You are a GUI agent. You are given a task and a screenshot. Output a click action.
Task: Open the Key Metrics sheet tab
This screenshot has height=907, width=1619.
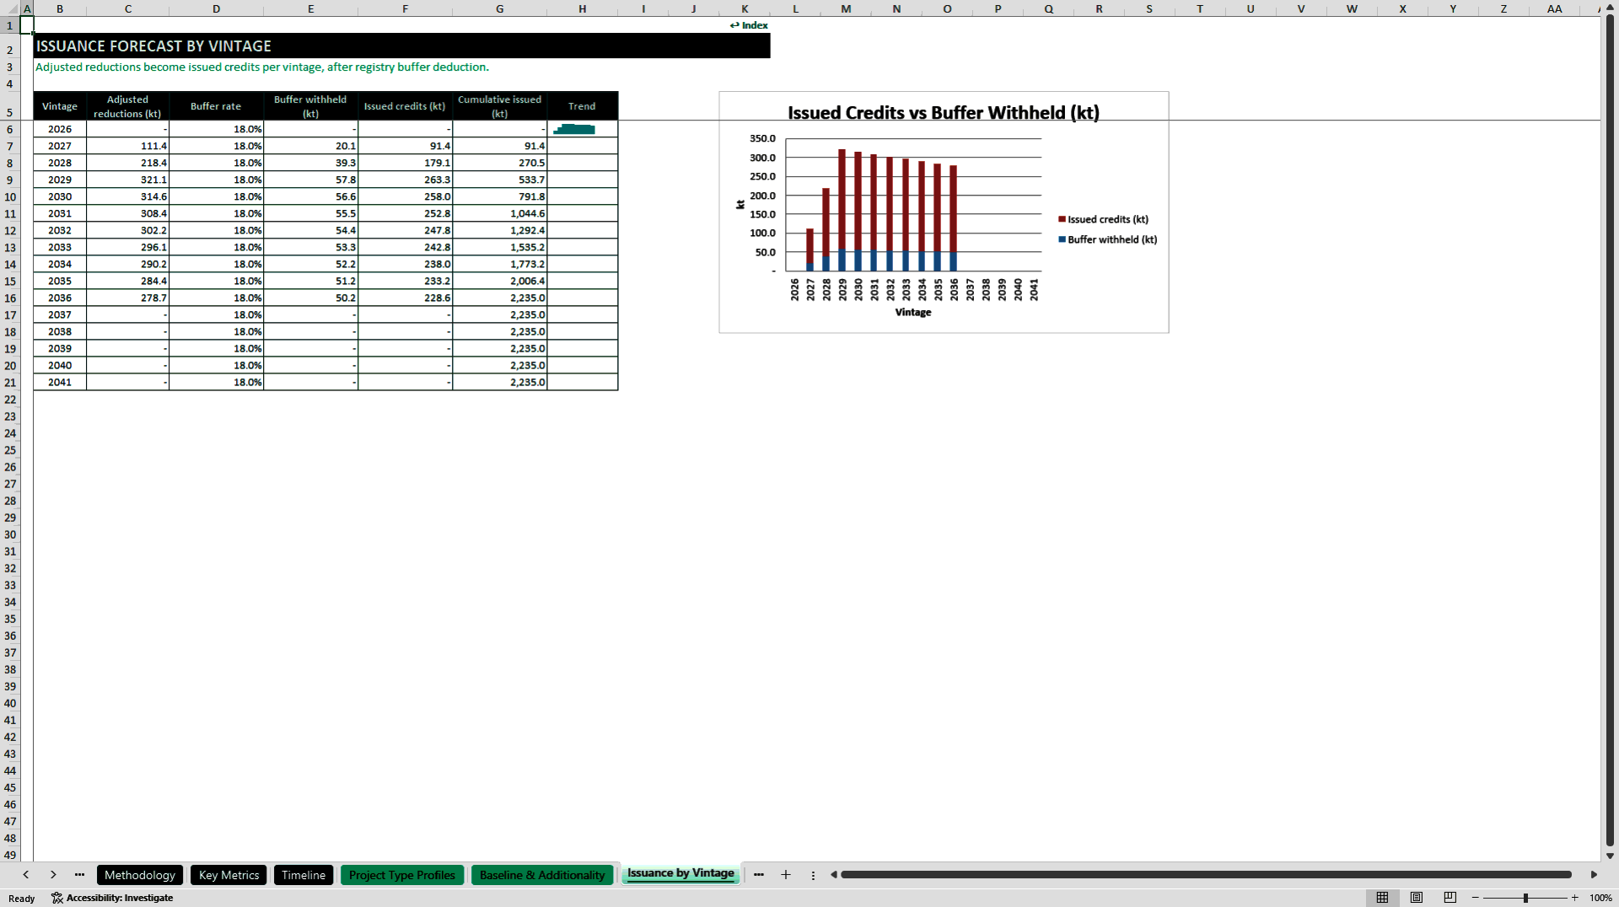coord(229,875)
